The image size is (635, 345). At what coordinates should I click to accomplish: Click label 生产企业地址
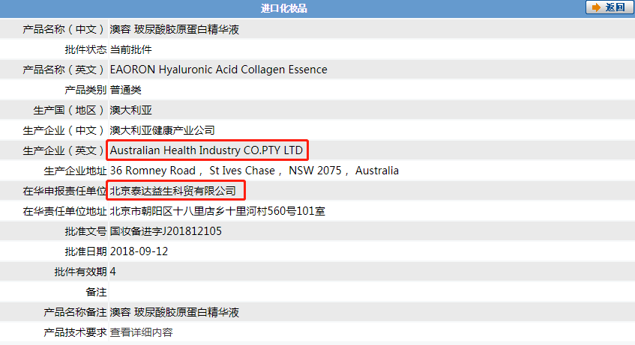(75, 171)
